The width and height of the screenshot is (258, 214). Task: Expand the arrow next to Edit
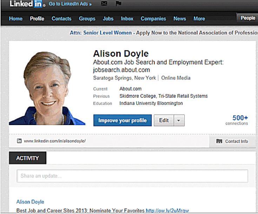click(179, 120)
